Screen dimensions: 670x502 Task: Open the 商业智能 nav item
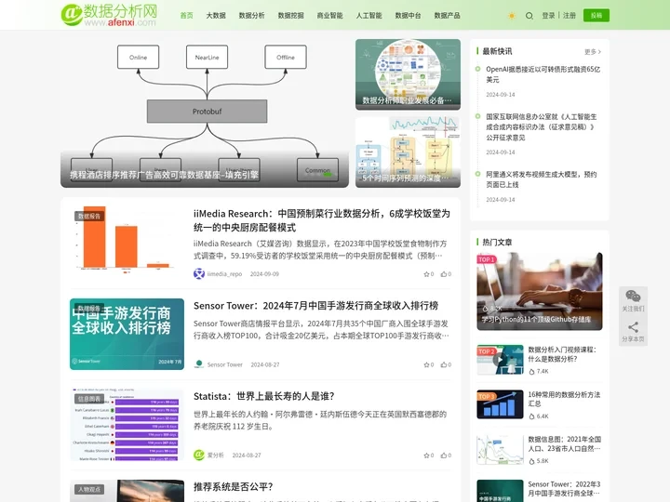pyautogui.click(x=329, y=16)
